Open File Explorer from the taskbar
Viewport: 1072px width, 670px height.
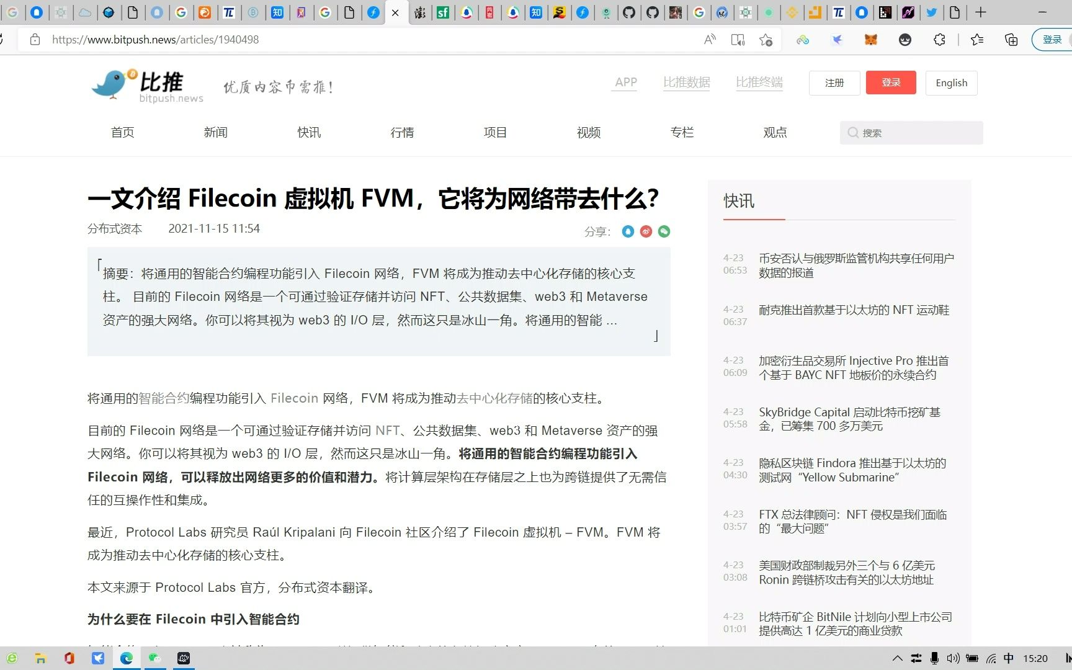click(x=40, y=658)
